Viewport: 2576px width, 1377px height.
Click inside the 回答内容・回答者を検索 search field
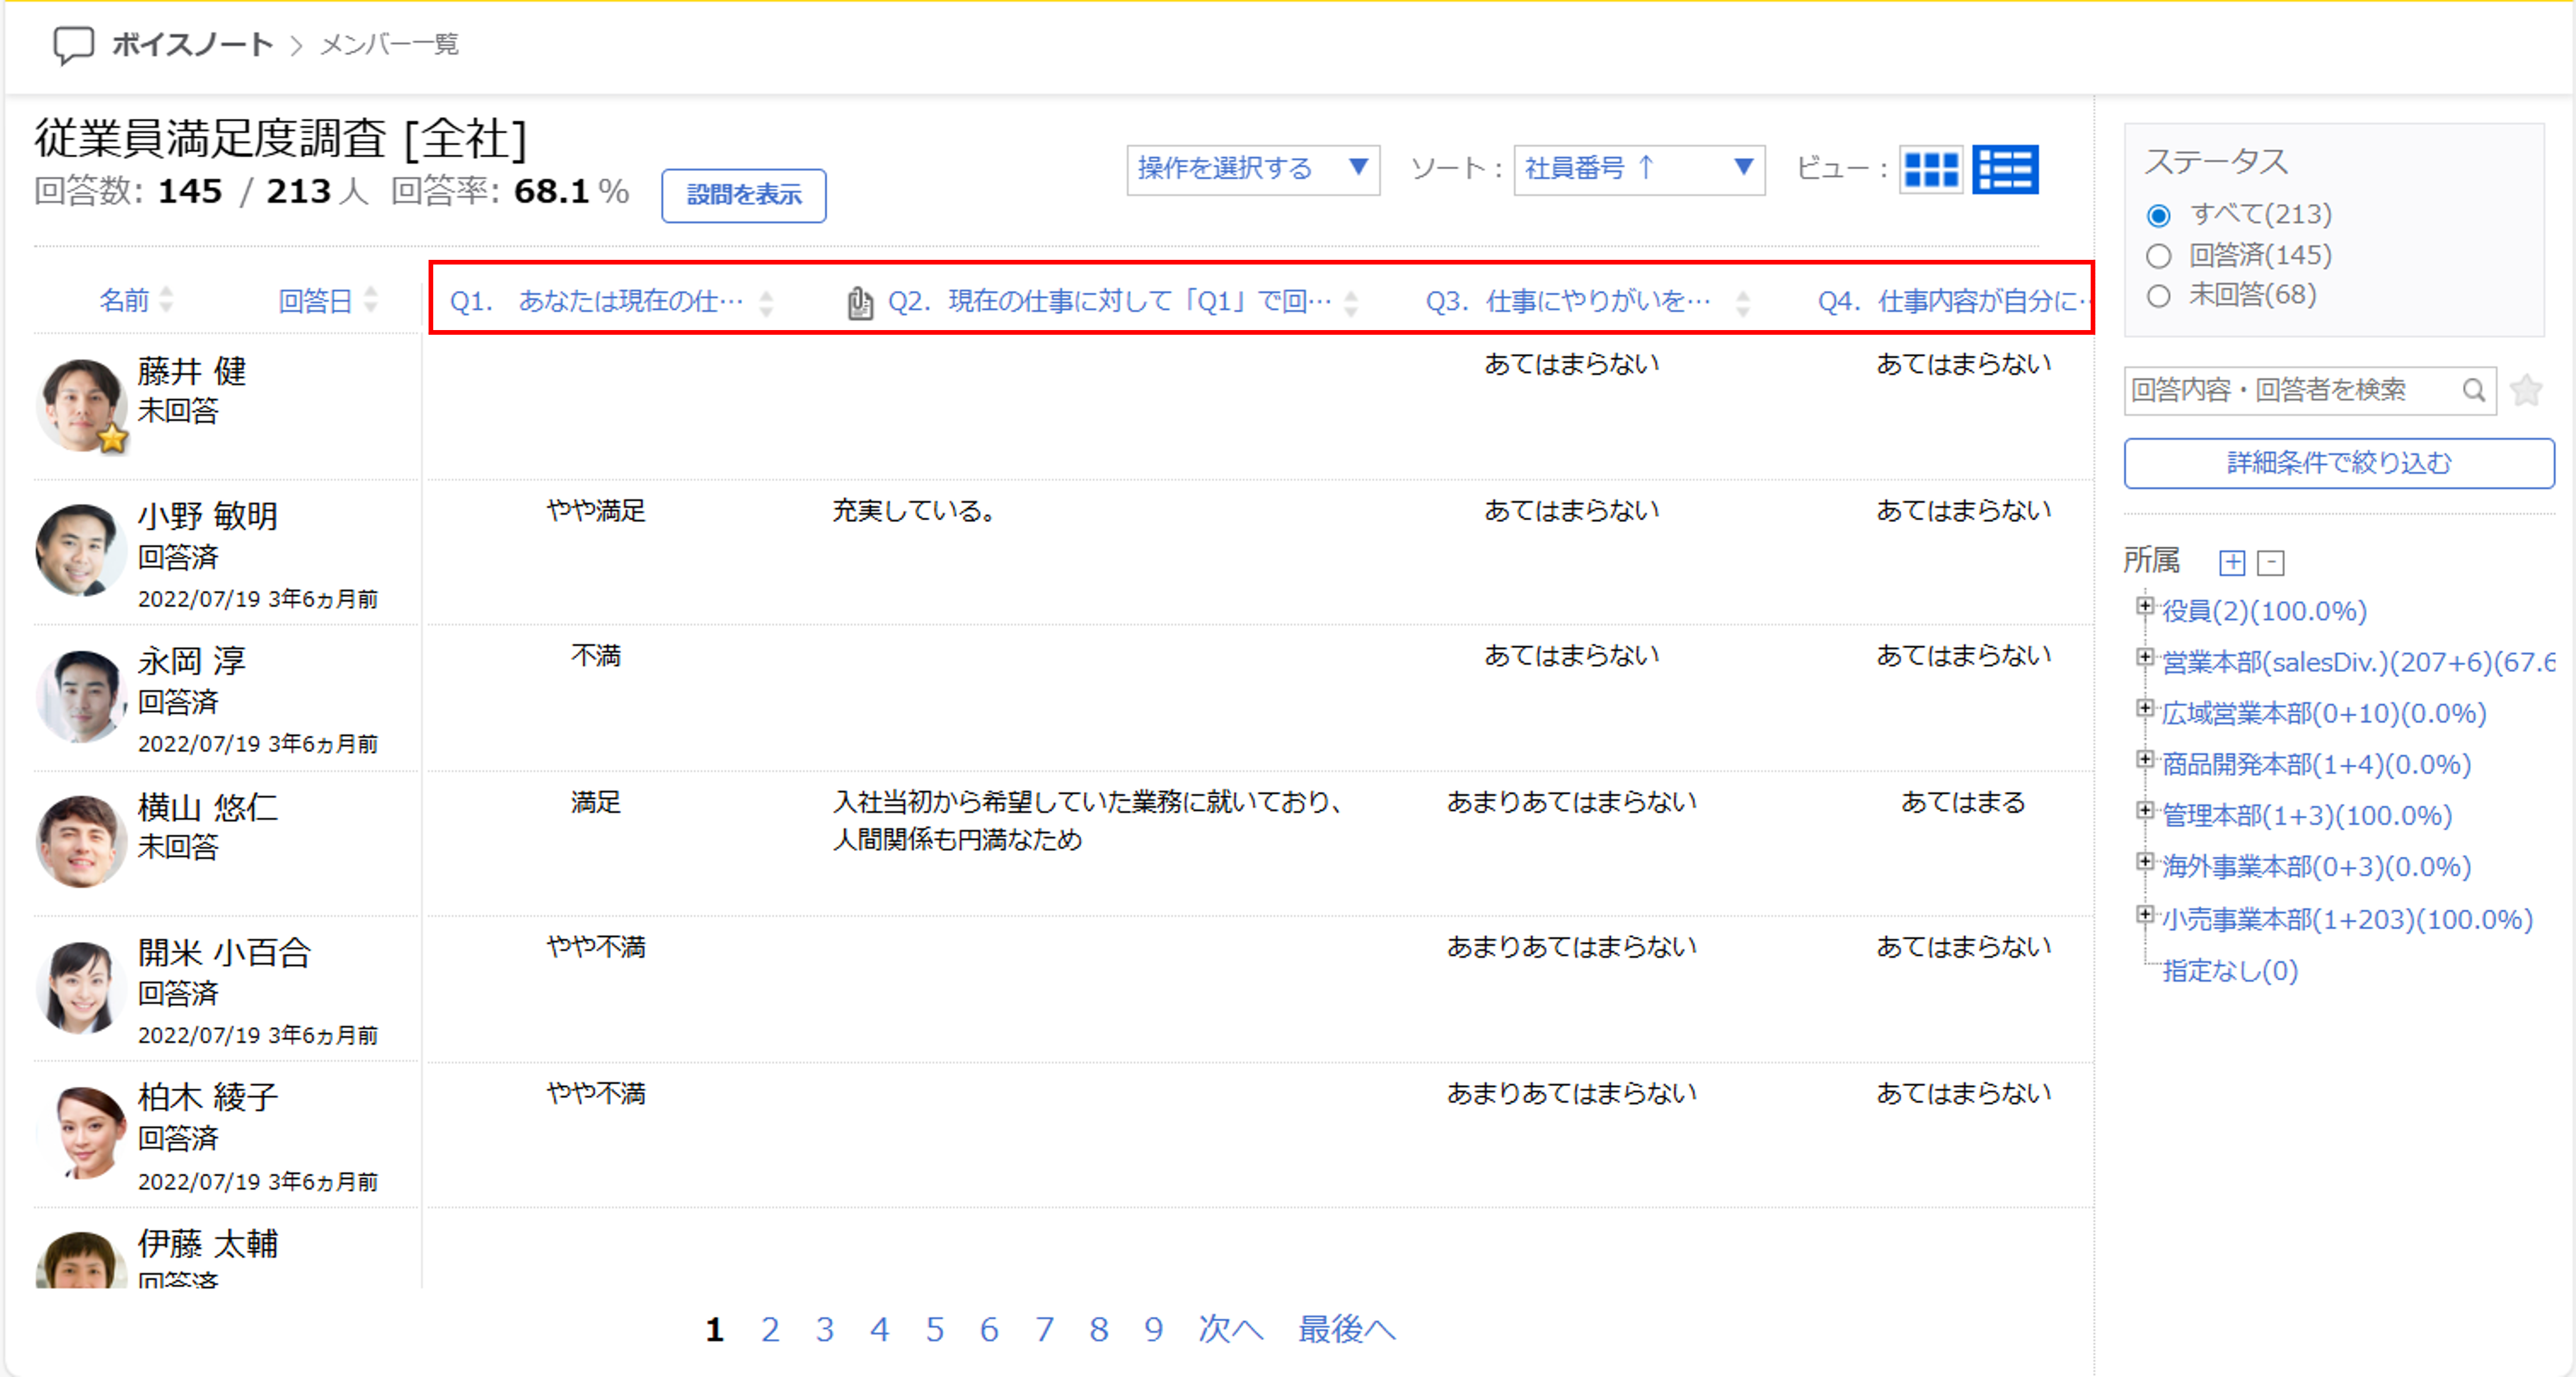(x=2290, y=391)
